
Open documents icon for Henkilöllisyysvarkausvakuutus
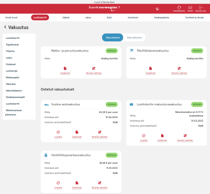pyautogui.click(x=77, y=183)
